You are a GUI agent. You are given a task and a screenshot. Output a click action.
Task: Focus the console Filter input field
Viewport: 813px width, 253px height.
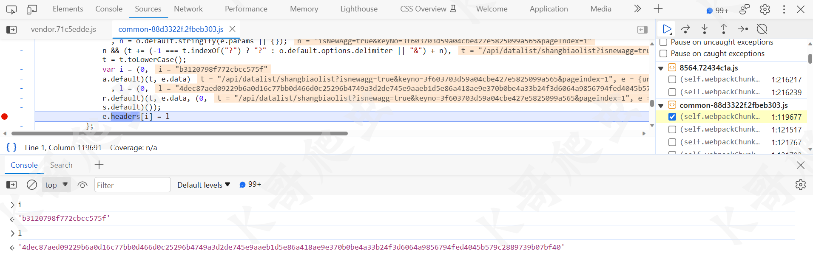point(132,185)
